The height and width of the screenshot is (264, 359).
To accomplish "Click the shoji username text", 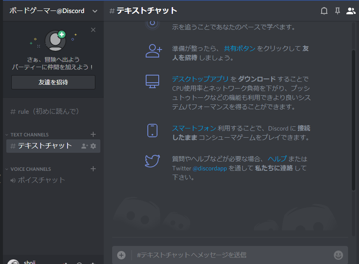I will (x=29, y=262).
